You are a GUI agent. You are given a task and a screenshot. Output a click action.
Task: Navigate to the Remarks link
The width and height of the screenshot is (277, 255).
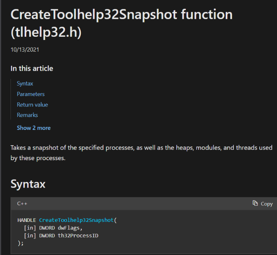coord(27,115)
